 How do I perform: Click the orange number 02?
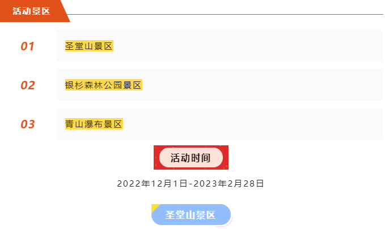[28, 85]
